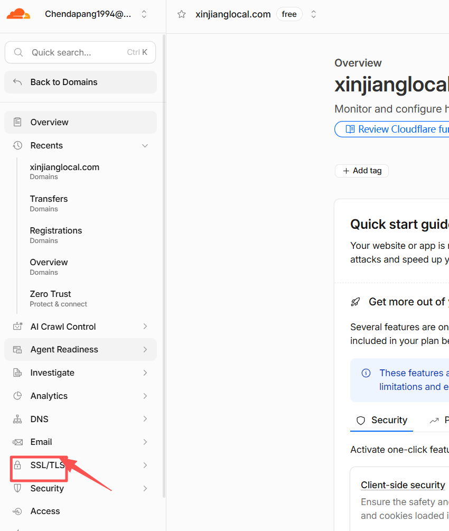Select the Security tab in quick start

pyautogui.click(x=381, y=420)
